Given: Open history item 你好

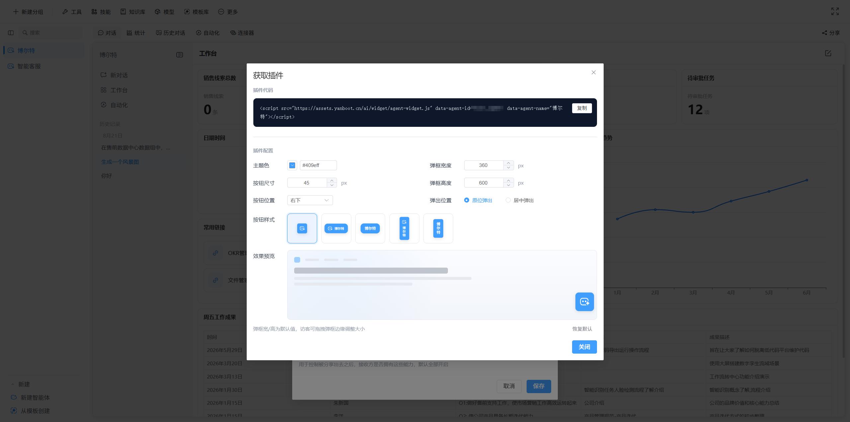Looking at the screenshot, I should tap(107, 176).
